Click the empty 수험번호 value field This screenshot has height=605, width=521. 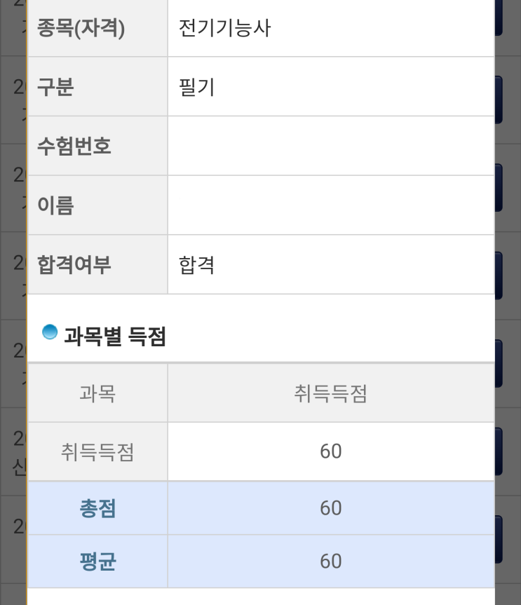(330, 146)
